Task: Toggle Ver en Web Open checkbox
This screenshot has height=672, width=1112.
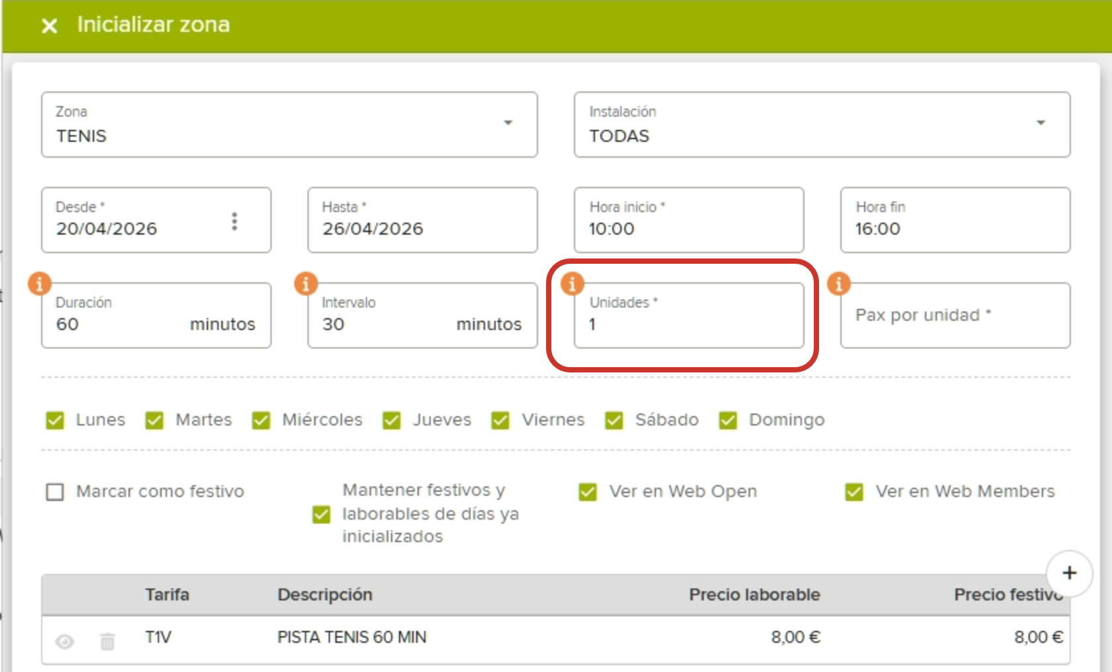Action: pyautogui.click(x=588, y=492)
